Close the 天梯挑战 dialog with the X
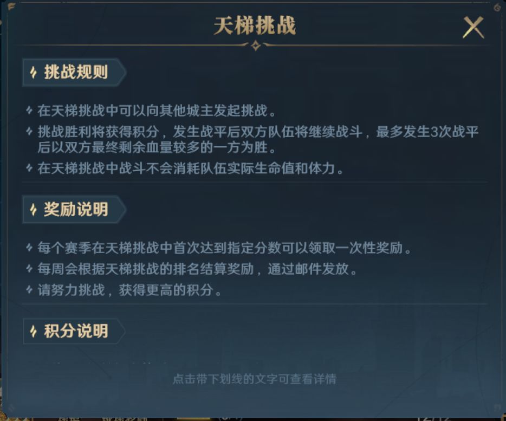This screenshot has width=506, height=421. point(473,28)
